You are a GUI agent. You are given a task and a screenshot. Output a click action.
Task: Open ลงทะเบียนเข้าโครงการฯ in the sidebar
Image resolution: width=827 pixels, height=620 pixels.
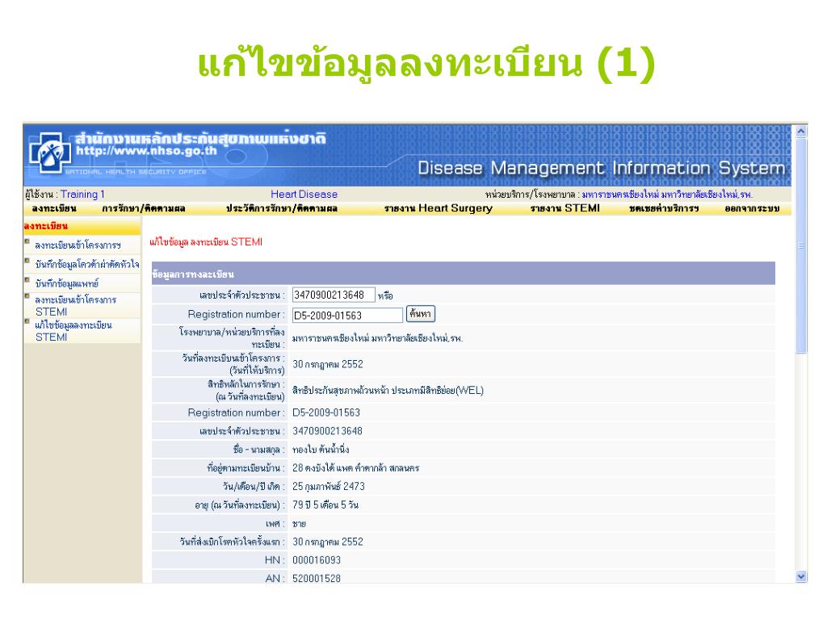coord(78,245)
